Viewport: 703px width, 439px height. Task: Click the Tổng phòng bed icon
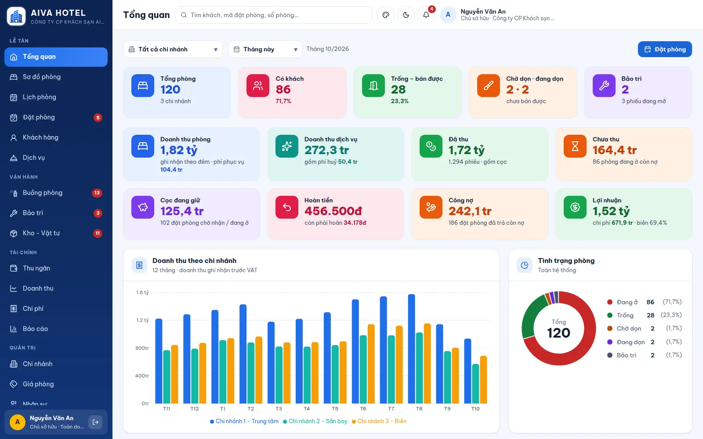click(143, 86)
